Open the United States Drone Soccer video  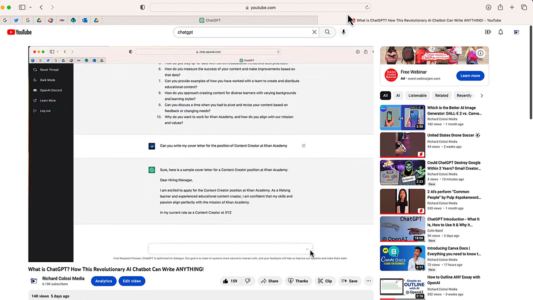(402, 145)
